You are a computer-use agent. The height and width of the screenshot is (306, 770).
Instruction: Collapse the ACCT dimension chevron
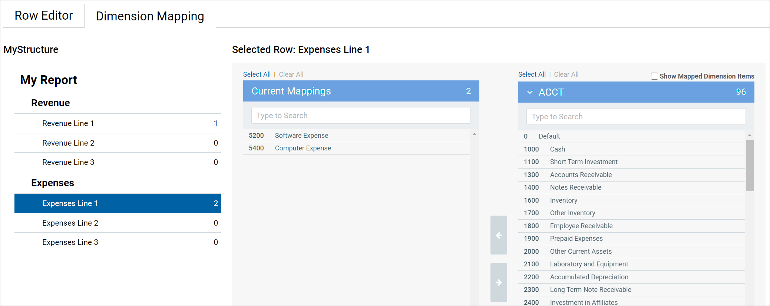[x=530, y=92]
